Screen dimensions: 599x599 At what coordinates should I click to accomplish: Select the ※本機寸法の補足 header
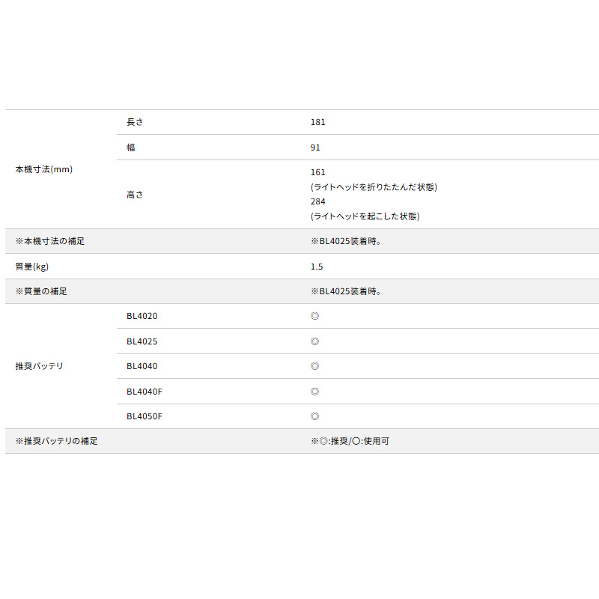[x=50, y=241]
